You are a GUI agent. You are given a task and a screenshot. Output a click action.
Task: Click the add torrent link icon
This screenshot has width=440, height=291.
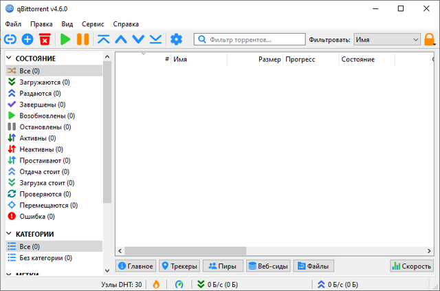11,40
